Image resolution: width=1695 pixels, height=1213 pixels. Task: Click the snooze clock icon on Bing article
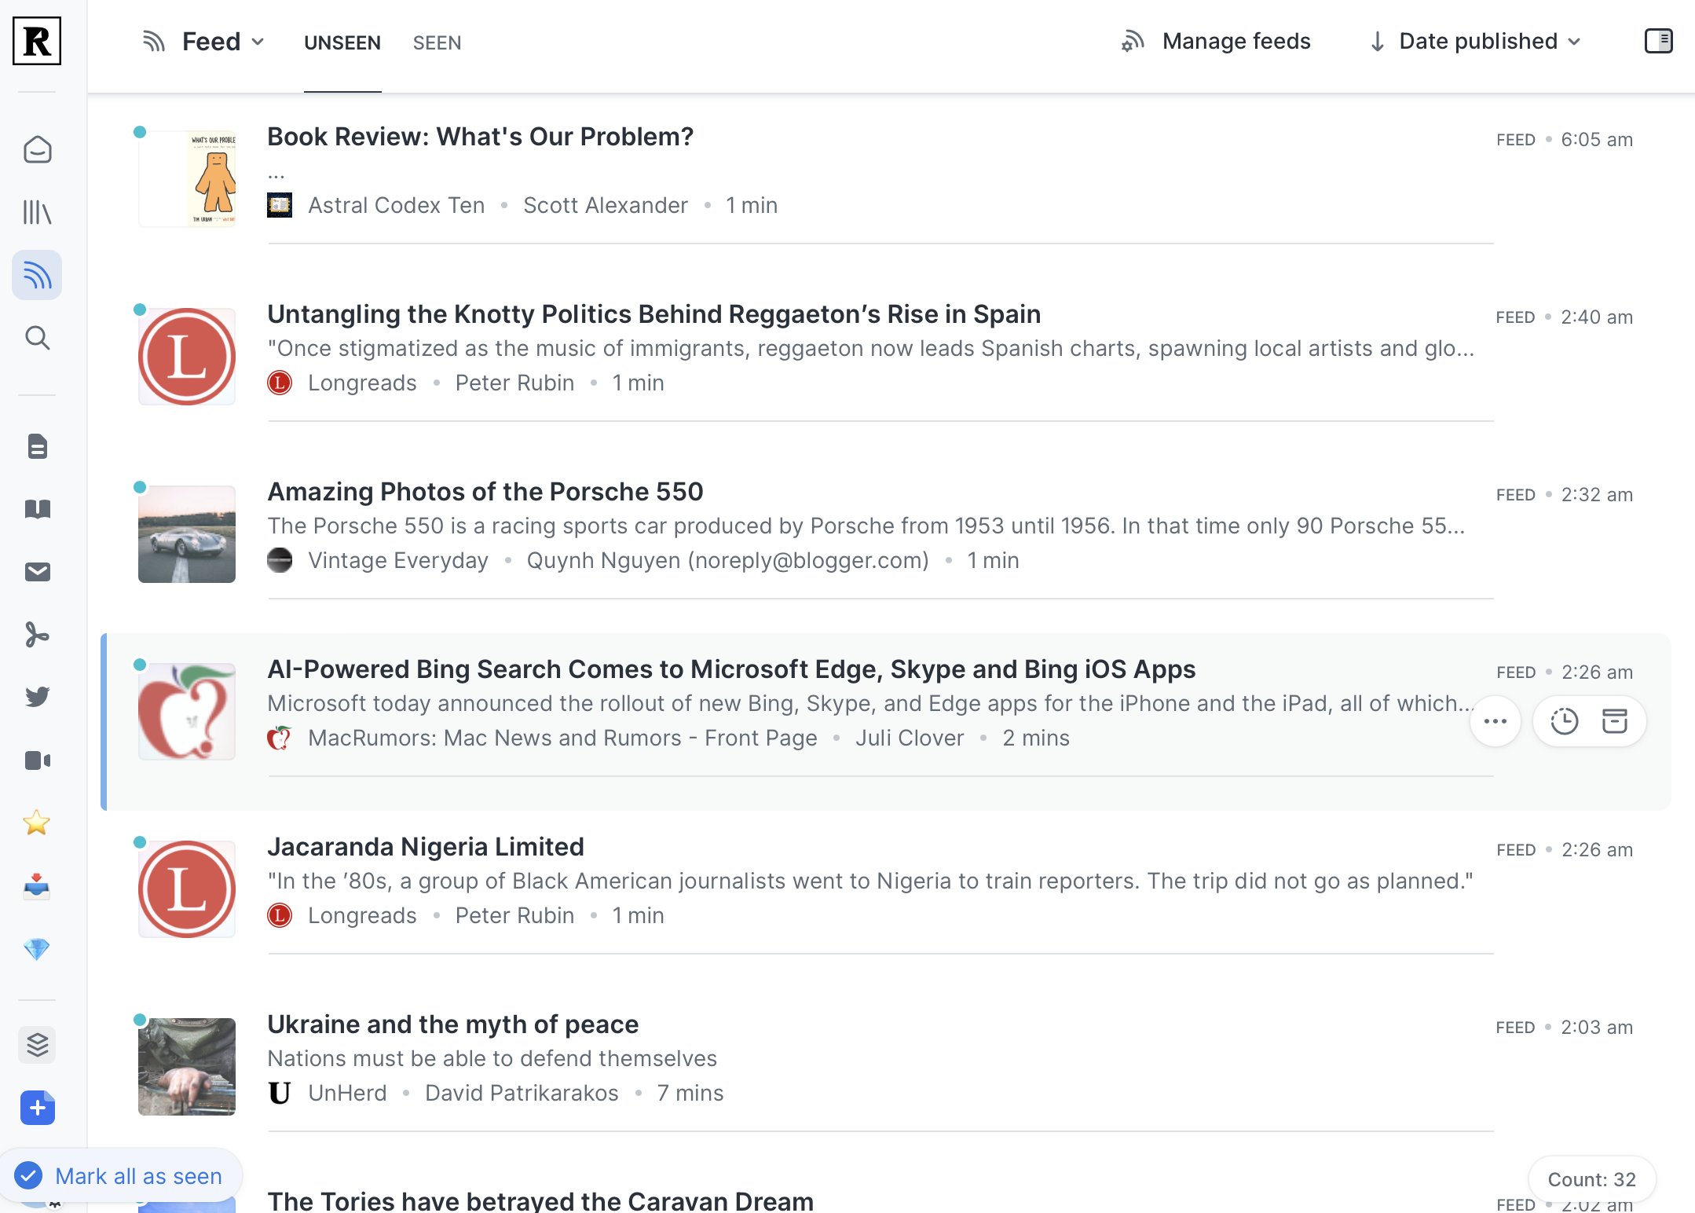(x=1564, y=721)
